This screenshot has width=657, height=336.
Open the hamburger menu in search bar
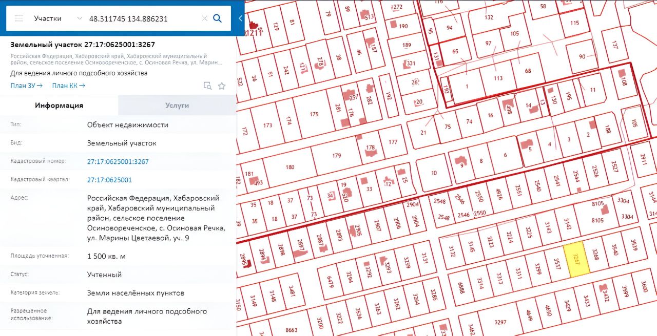pos(19,18)
